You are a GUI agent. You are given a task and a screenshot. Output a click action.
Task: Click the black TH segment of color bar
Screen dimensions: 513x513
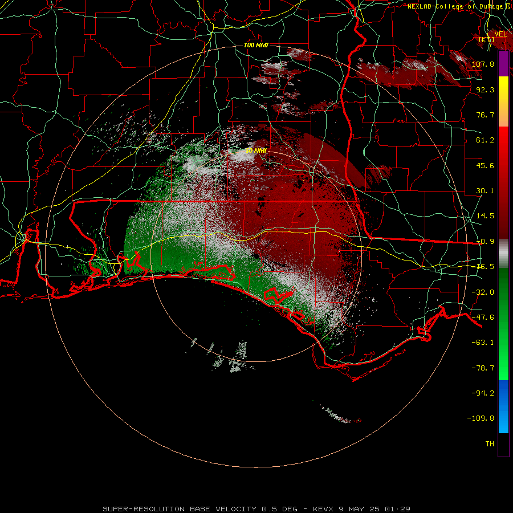[503, 445]
